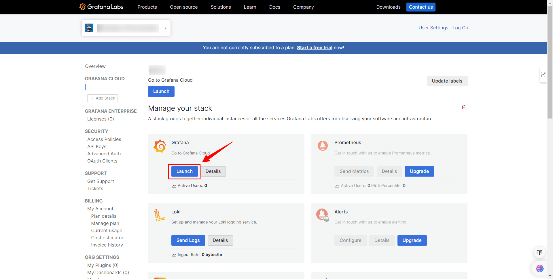Click Update labels button
This screenshot has width=553, height=279.
tap(447, 81)
